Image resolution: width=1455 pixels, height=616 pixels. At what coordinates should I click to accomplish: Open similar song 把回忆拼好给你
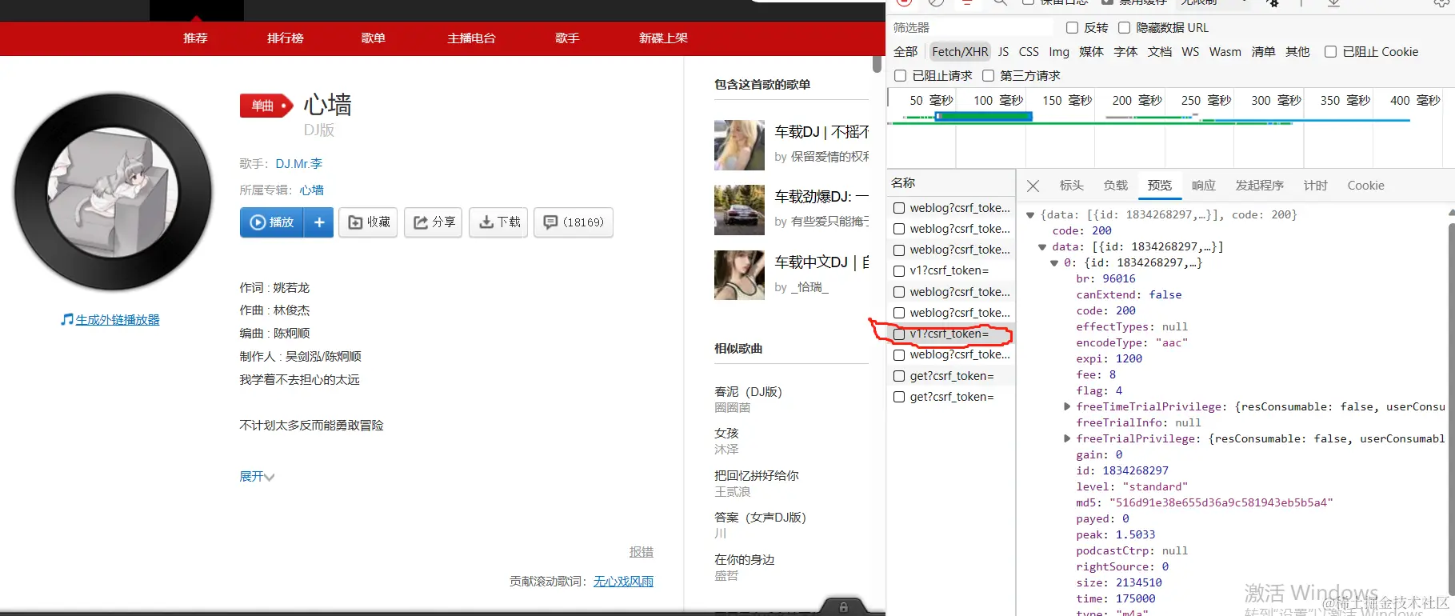[x=757, y=476]
